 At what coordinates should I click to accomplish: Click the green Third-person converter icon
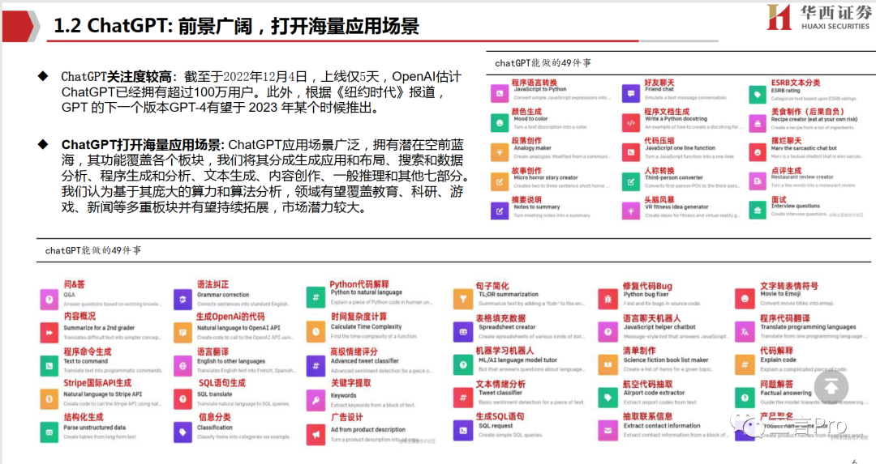point(631,182)
